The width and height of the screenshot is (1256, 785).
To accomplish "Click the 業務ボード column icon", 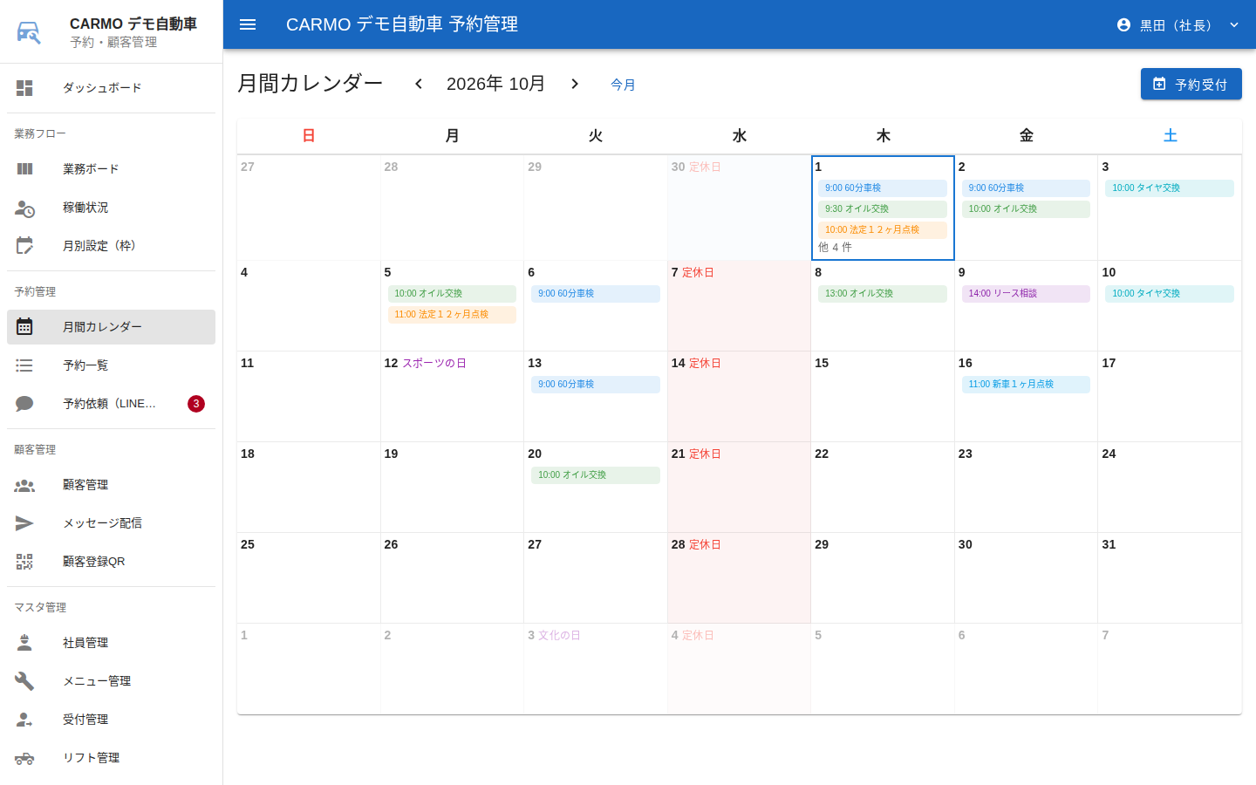I will 24,169.
